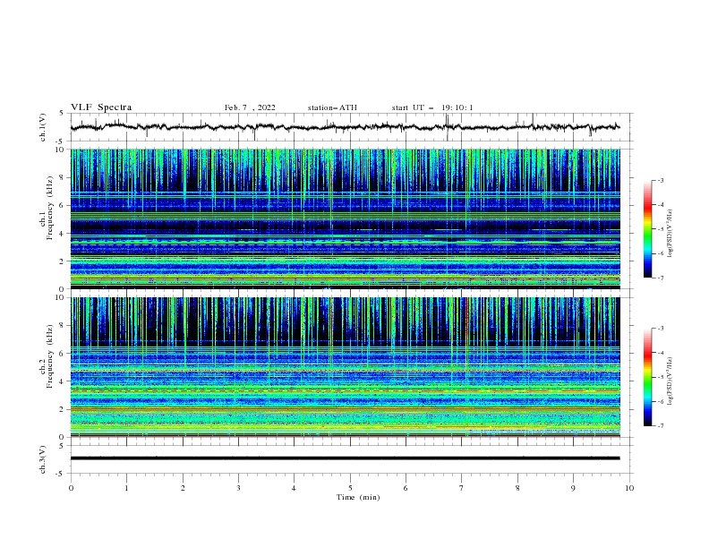Image resolution: width=709 pixels, height=548 pixels.
Task: Click the ch.2 "Frequency (kHz)" axis label
Action: (50, 356)
